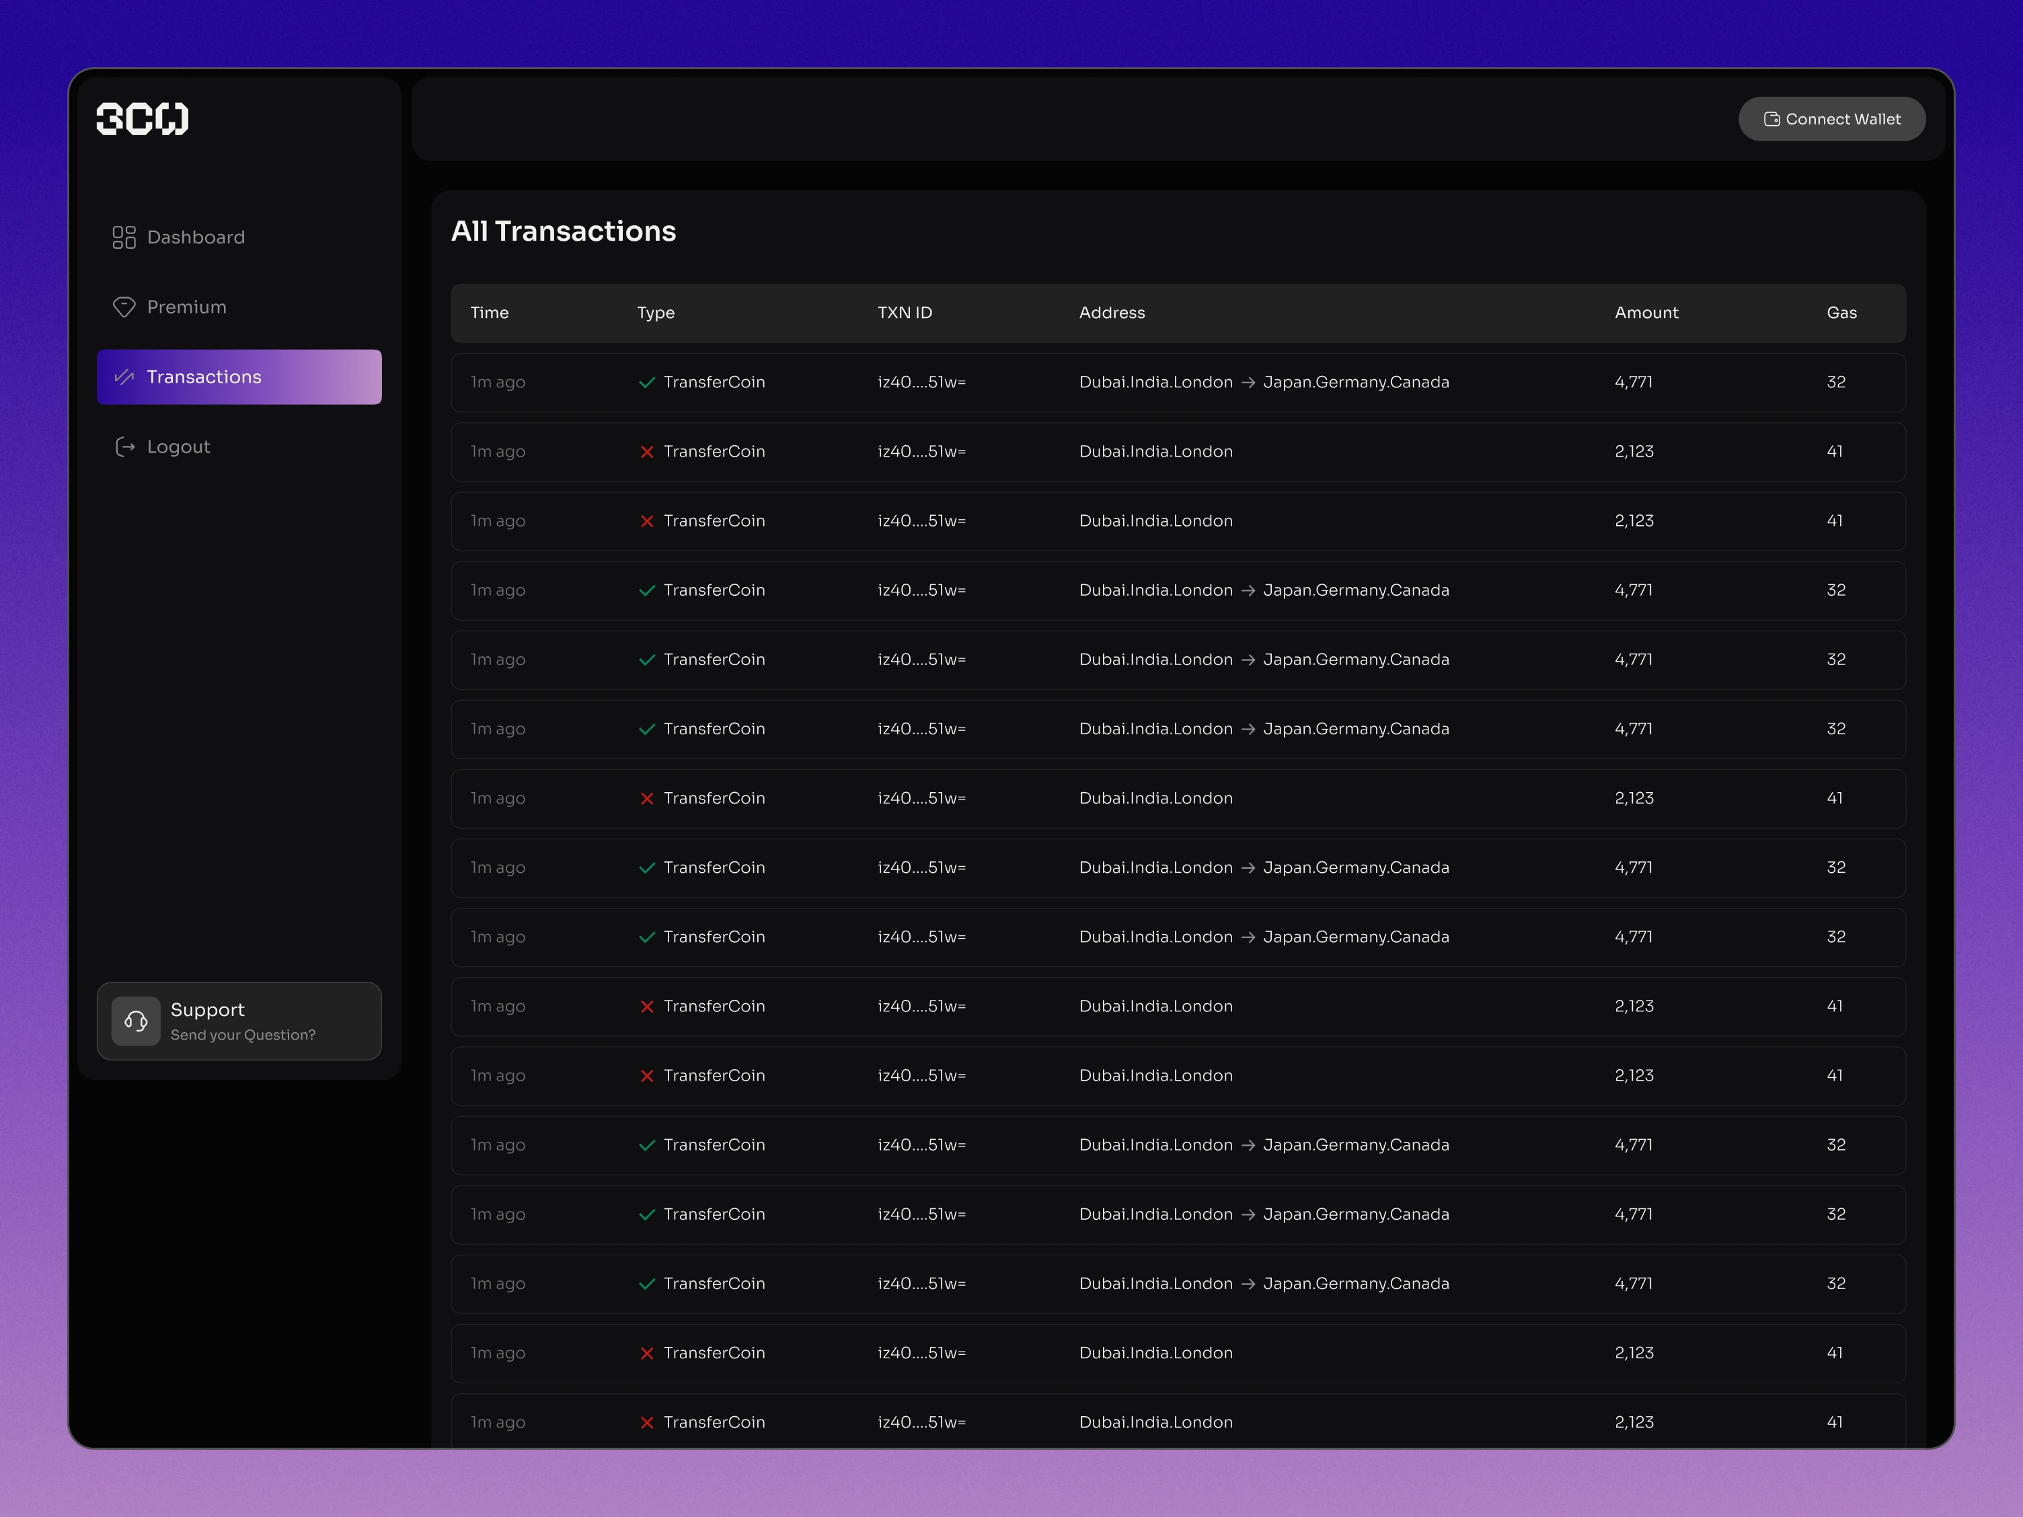Sort by the Amount column header

point(1646,313)
